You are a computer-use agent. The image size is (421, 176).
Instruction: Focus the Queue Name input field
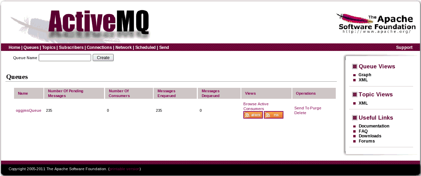(65, 58)
